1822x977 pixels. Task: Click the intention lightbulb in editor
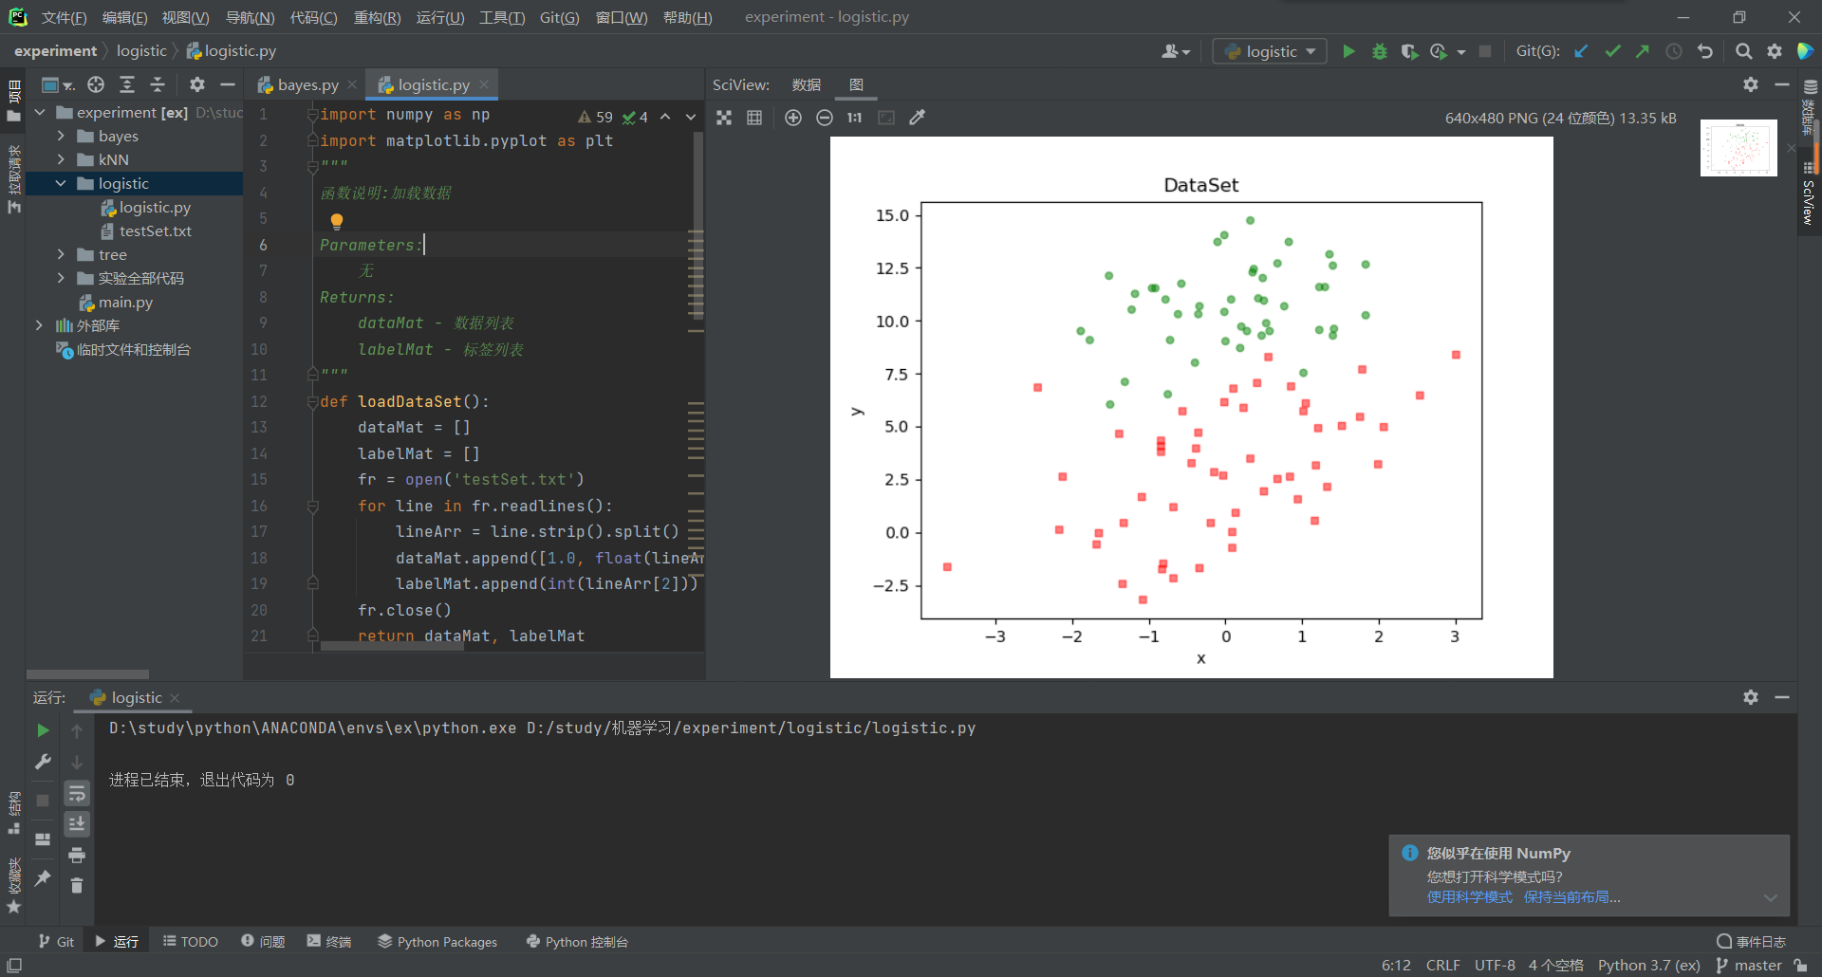tap(337, 221)
